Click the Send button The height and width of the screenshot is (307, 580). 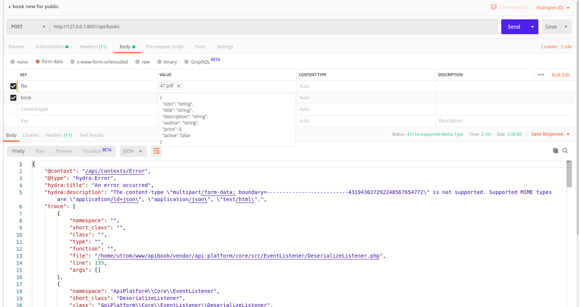[x=514, y=27]
